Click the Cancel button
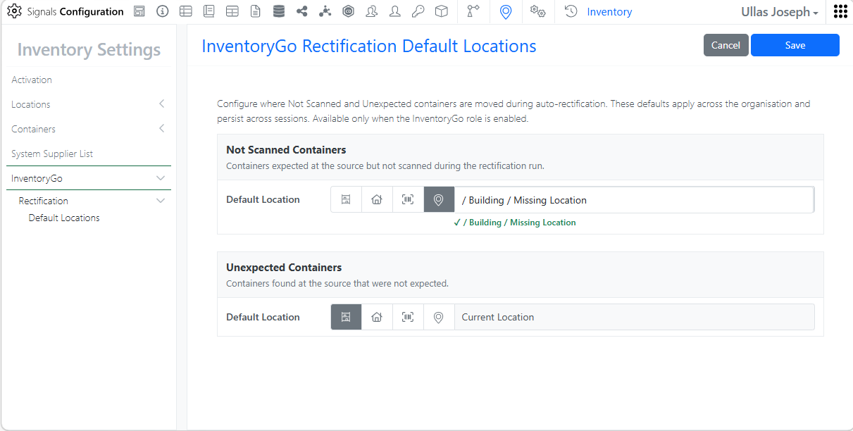853x431 pixels. coord(726,45)
